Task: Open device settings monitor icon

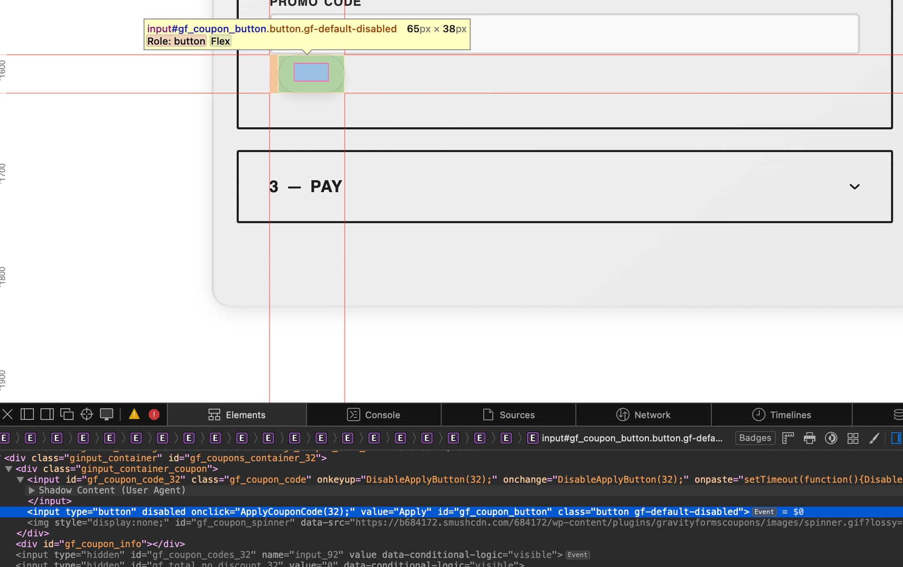Action: coord(107,415)
